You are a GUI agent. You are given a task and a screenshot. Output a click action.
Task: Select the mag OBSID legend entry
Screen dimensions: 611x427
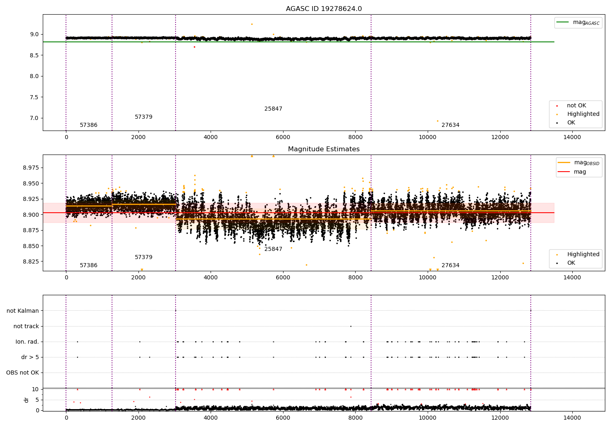579,163
